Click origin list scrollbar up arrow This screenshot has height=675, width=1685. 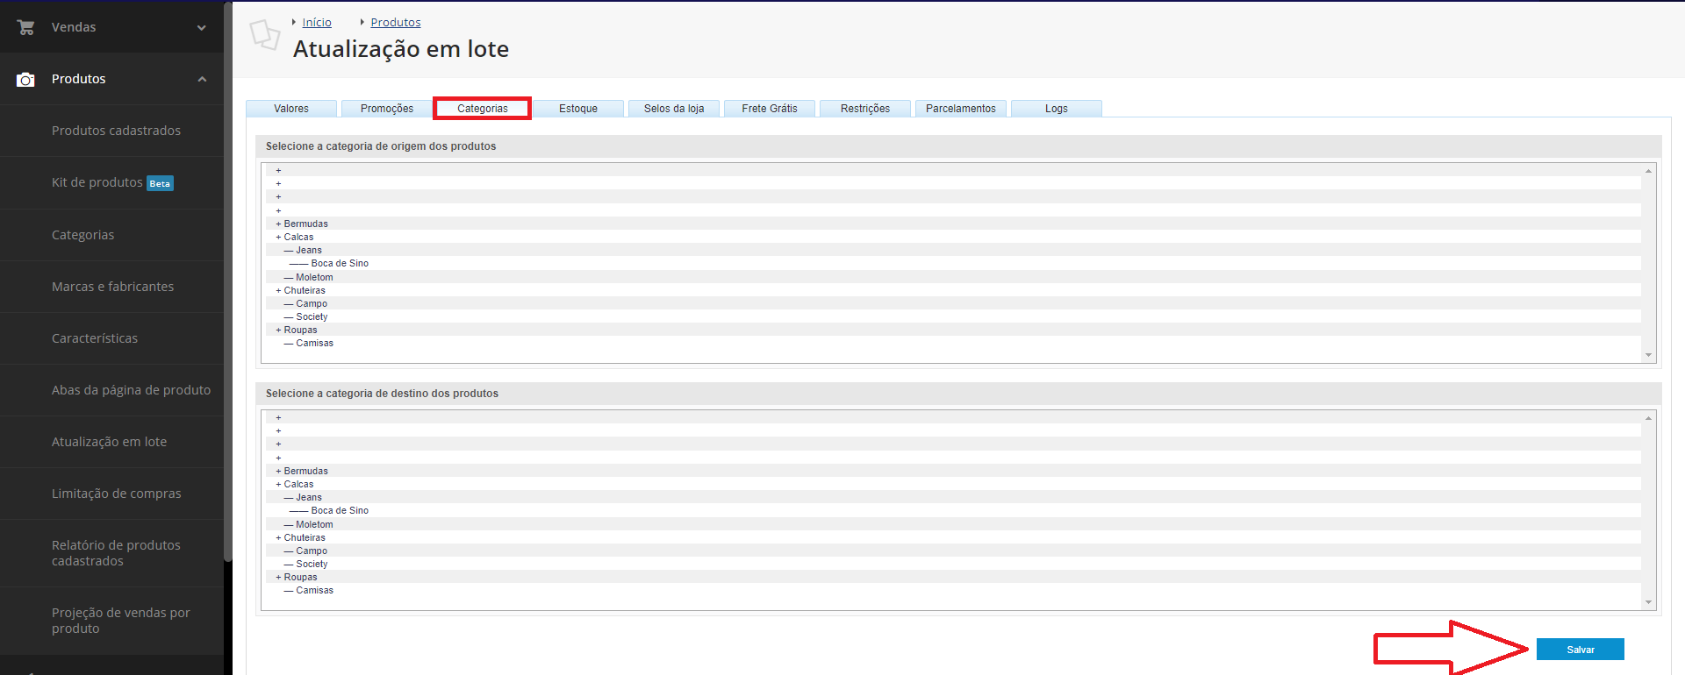coord(1648,171)
